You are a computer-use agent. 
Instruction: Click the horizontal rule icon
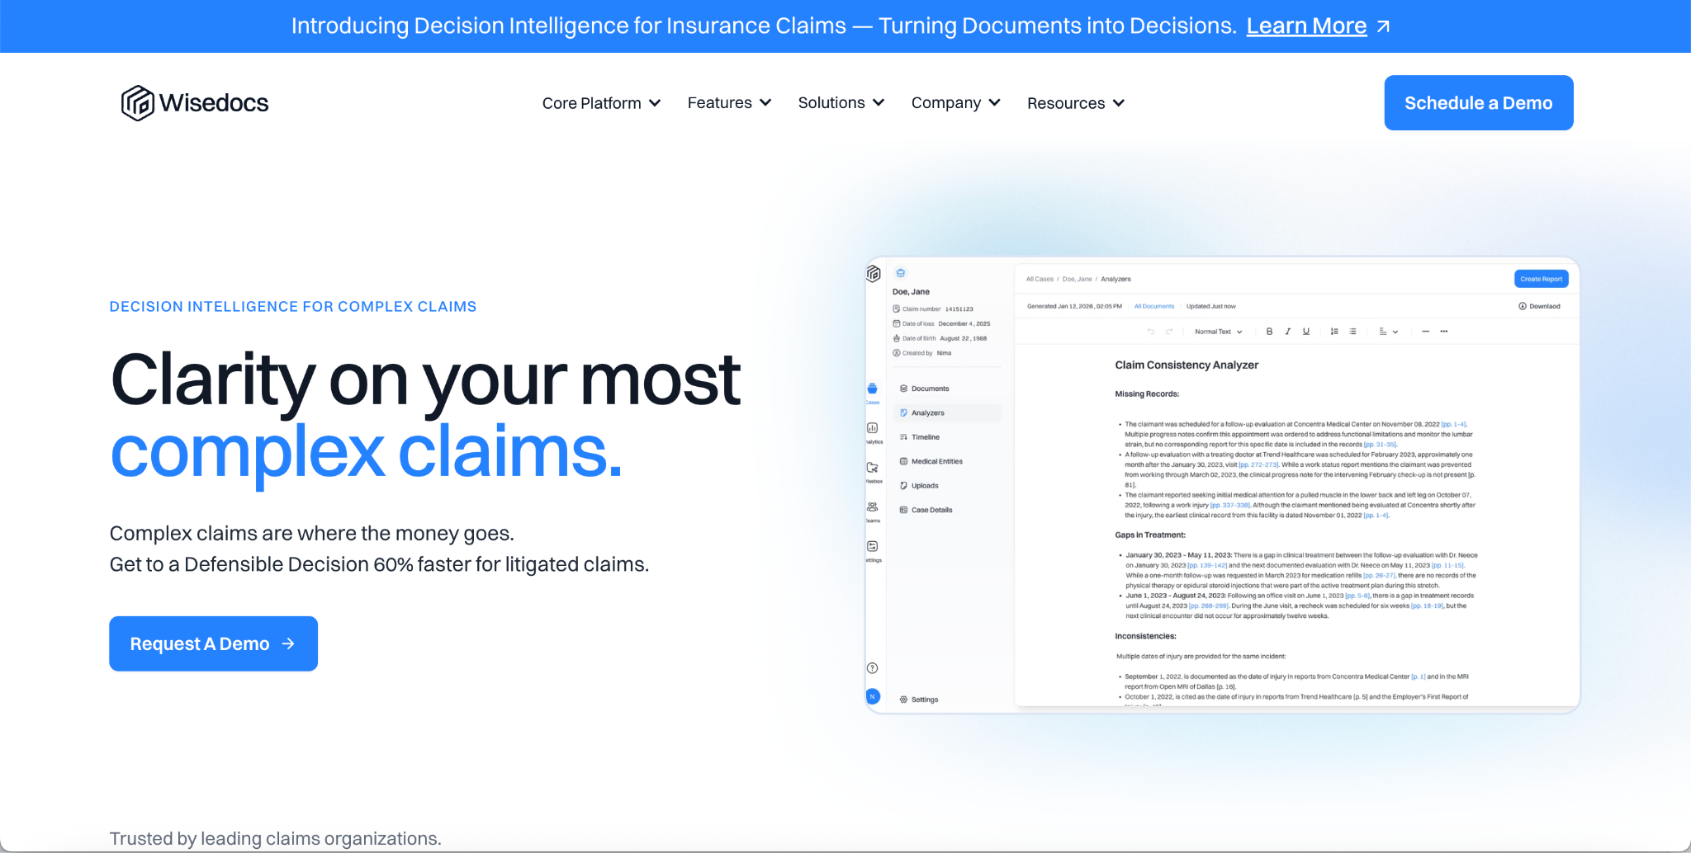pyautogui.click(x=1425, y=332)
